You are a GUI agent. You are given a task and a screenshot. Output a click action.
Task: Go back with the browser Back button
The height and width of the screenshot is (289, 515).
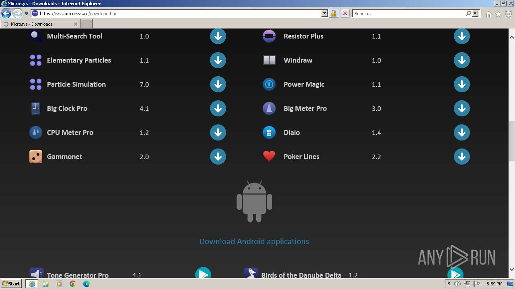pyautogui.click(x=6, y=14)
